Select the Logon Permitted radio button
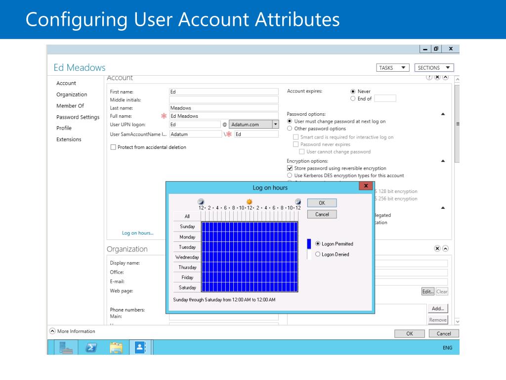 (318, 243)
